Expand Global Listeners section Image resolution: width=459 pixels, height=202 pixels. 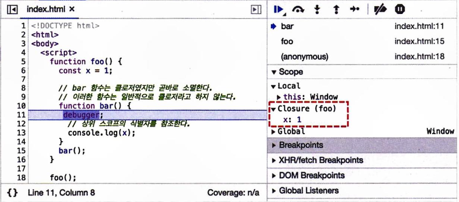(x=274, y=191)
